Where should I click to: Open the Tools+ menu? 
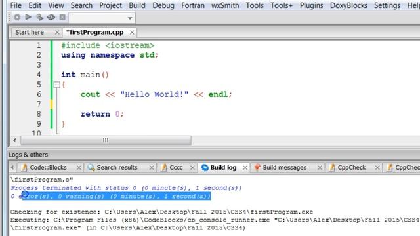(282, 5)
